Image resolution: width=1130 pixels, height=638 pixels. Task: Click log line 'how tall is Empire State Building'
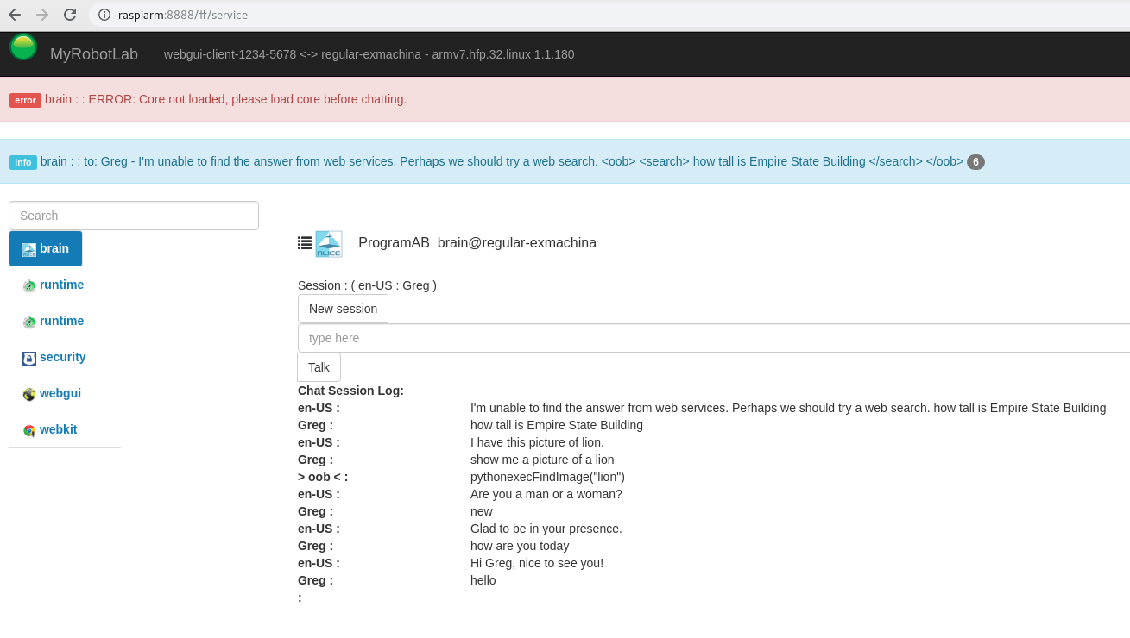(557, 425)
